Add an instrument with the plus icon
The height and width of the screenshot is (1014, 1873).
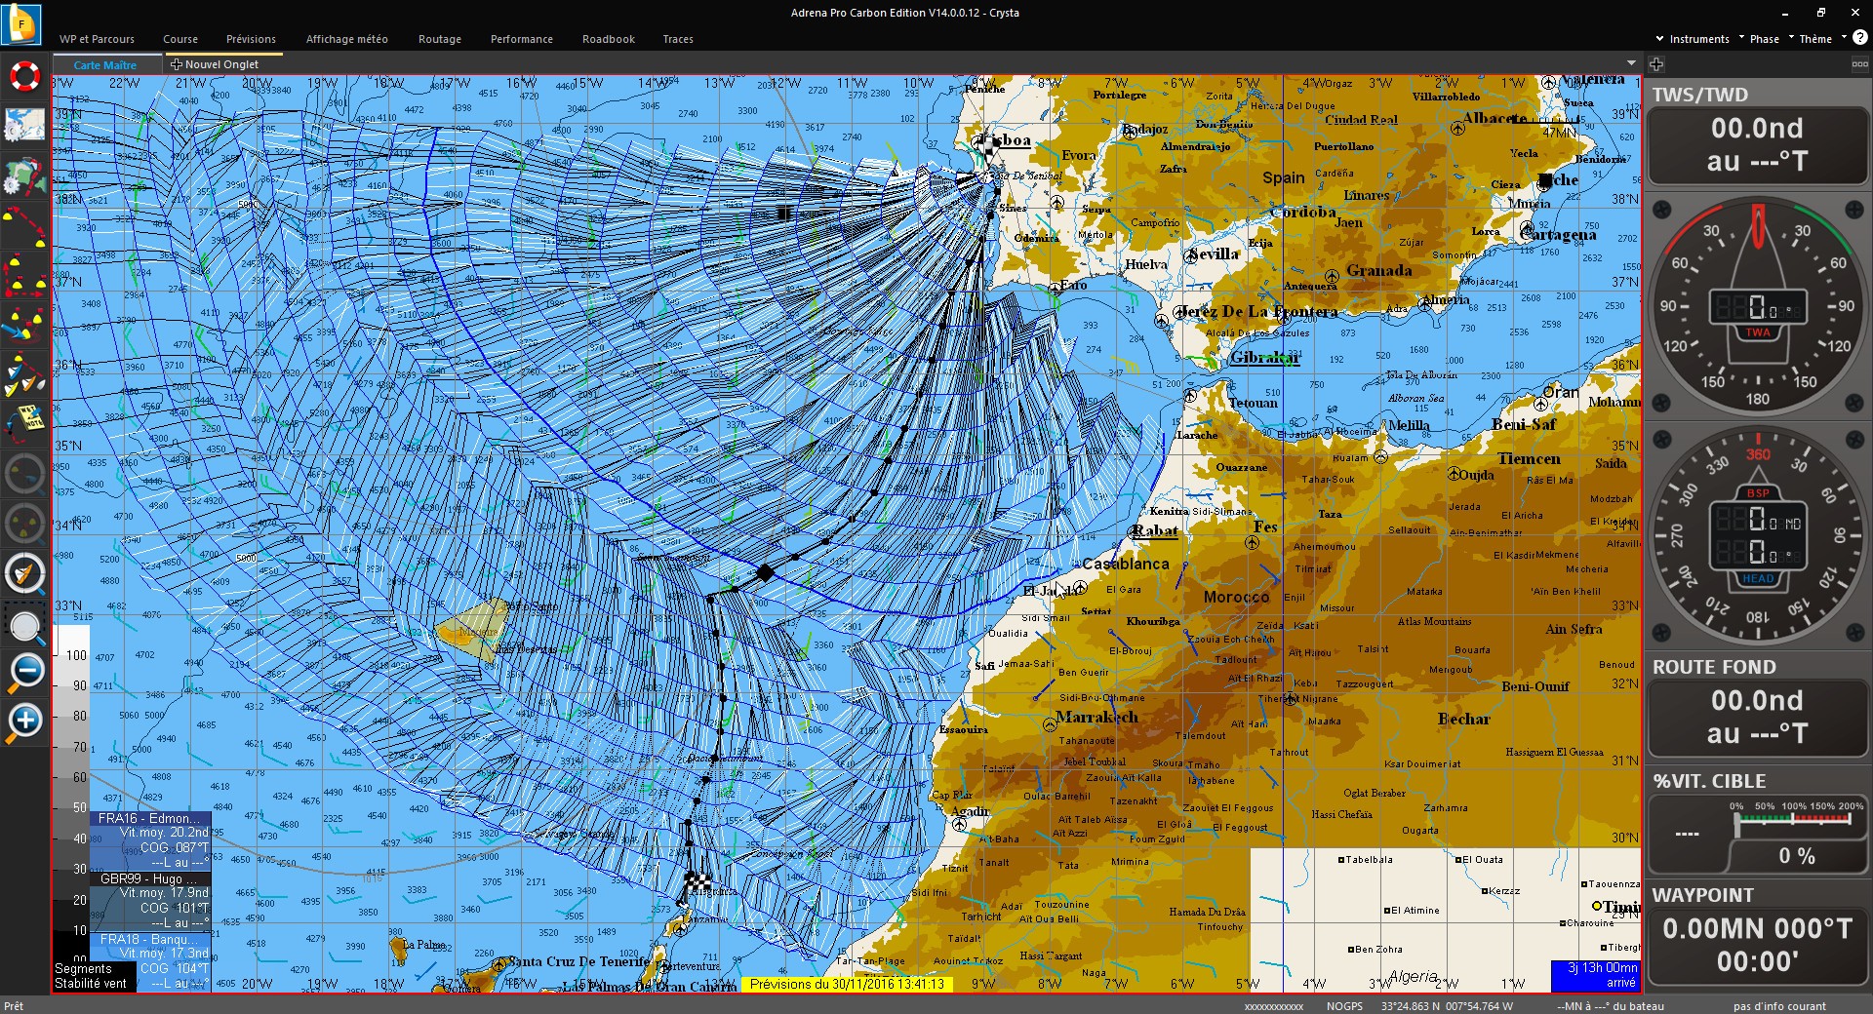point(1655,64)
